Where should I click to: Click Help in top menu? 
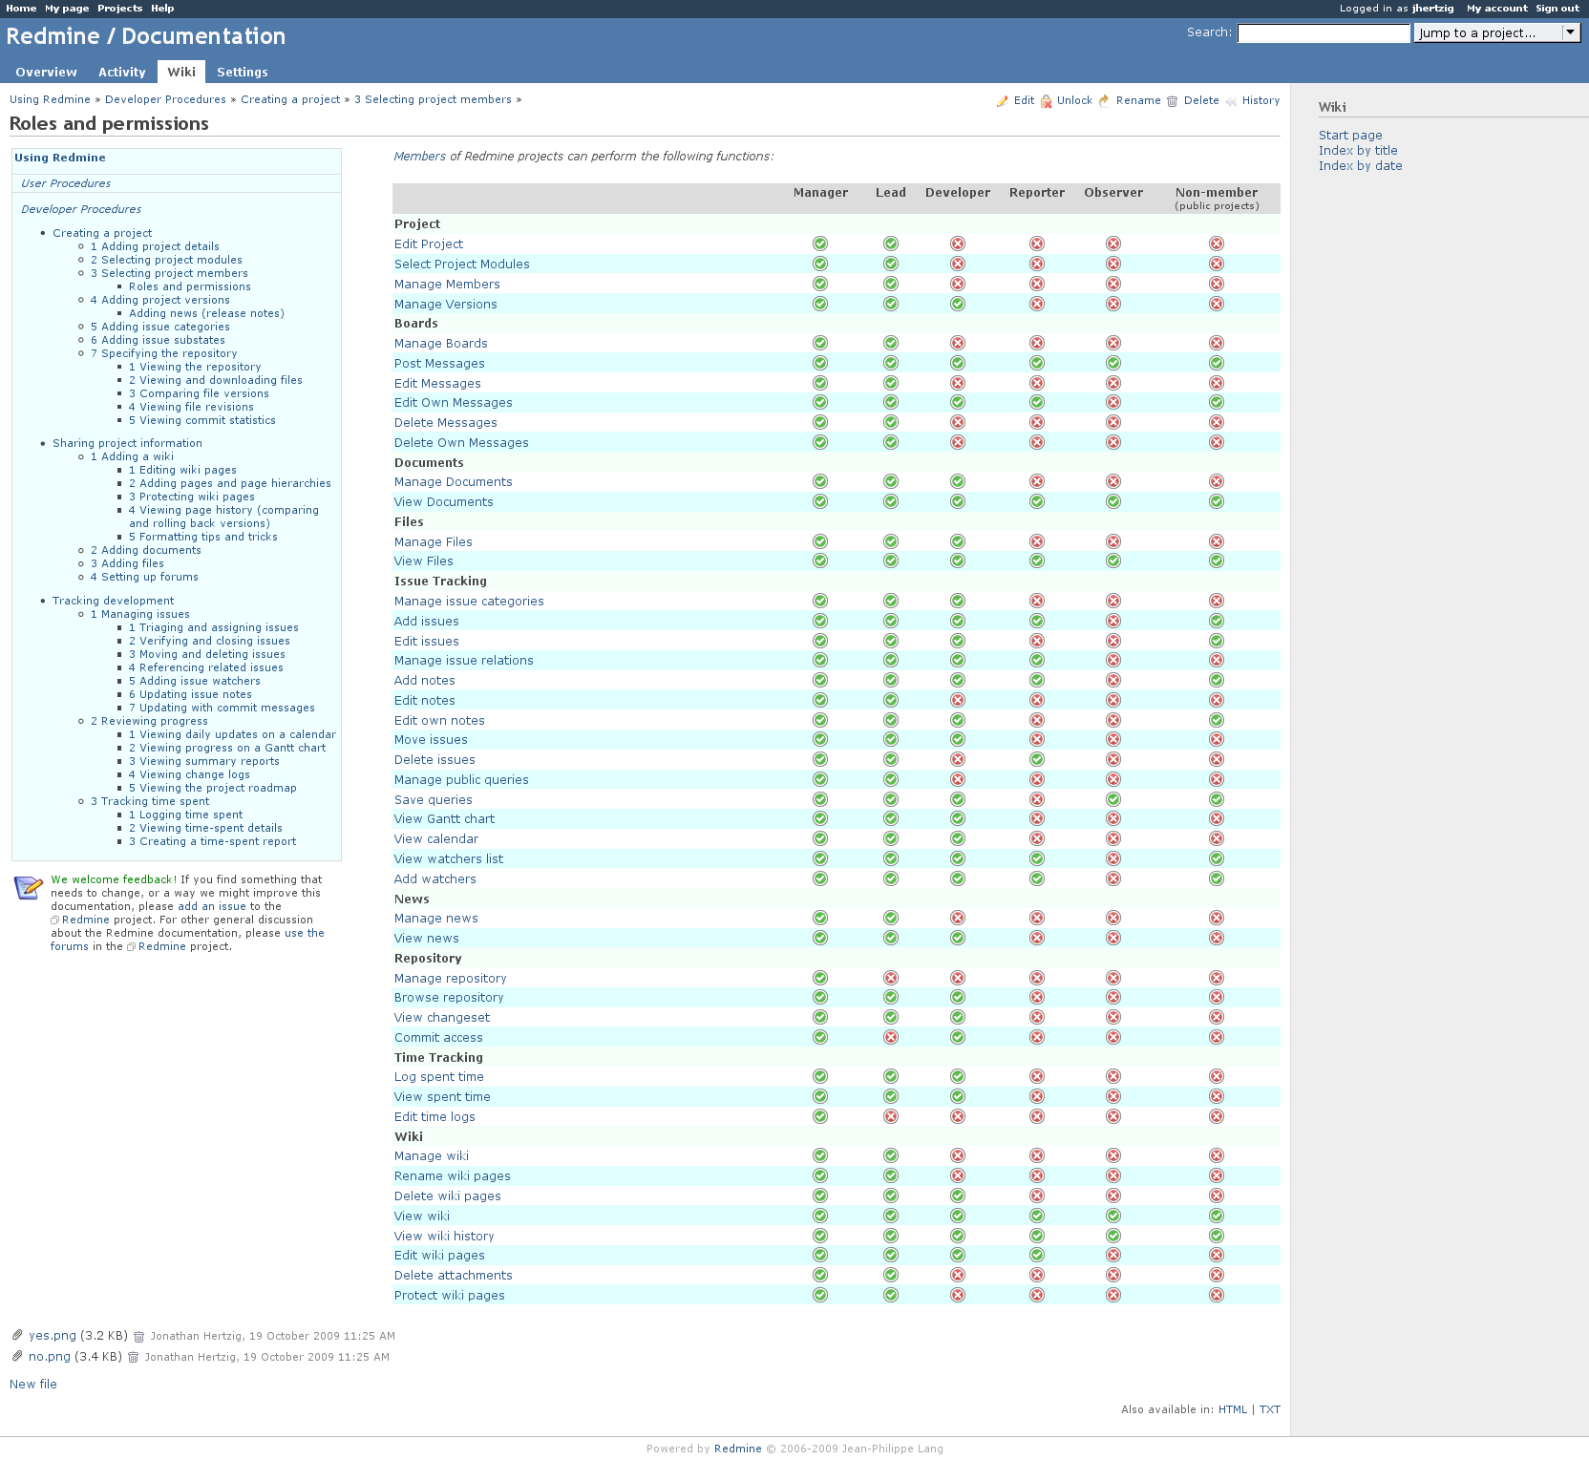[x=162, y=8]
